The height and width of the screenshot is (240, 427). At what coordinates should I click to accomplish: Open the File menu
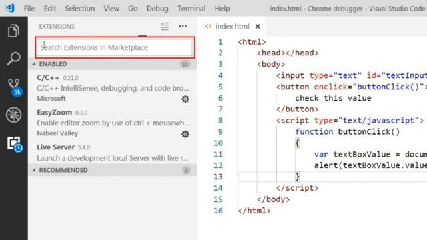point(29,9)
